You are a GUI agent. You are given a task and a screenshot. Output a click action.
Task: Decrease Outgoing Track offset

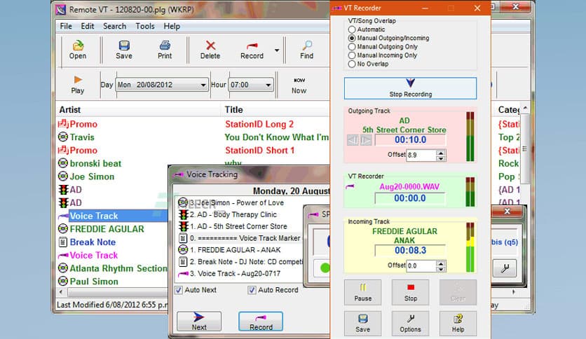tap(441, 158)
